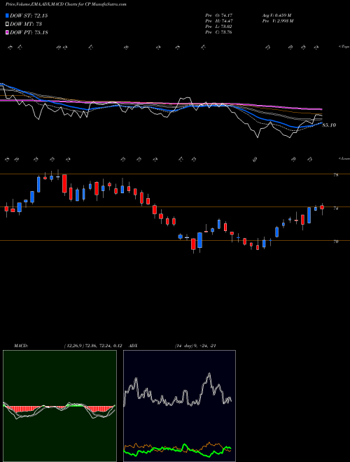Screen dimensions: 350x462
Task: Click the Tops row label
Action: click(344, 47)
